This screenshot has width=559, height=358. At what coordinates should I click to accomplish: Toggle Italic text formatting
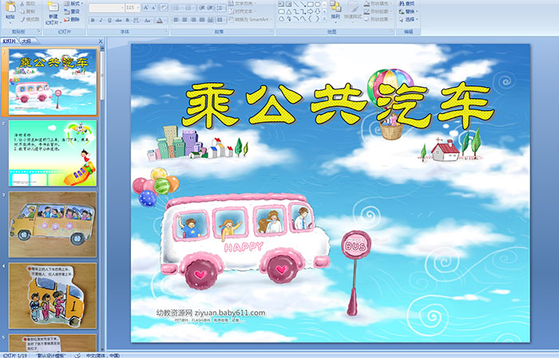pos(101,20)
